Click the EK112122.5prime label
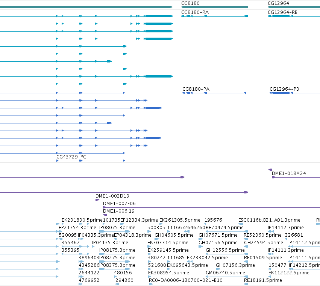Screen dimensions: 320x286 [x=289, y=273]
